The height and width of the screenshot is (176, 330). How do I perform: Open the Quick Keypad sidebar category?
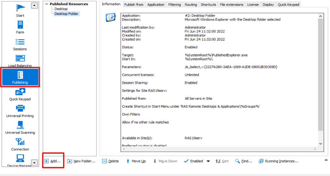coord(20,94)
